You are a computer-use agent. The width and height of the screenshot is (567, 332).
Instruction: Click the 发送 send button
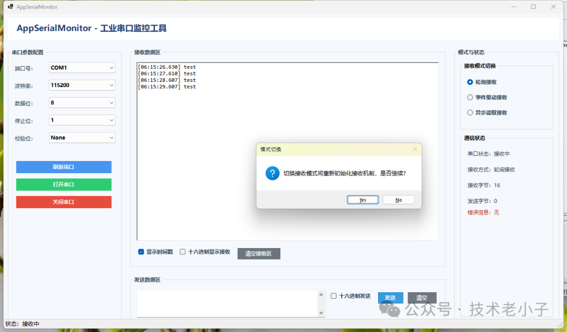click(391, 297)
